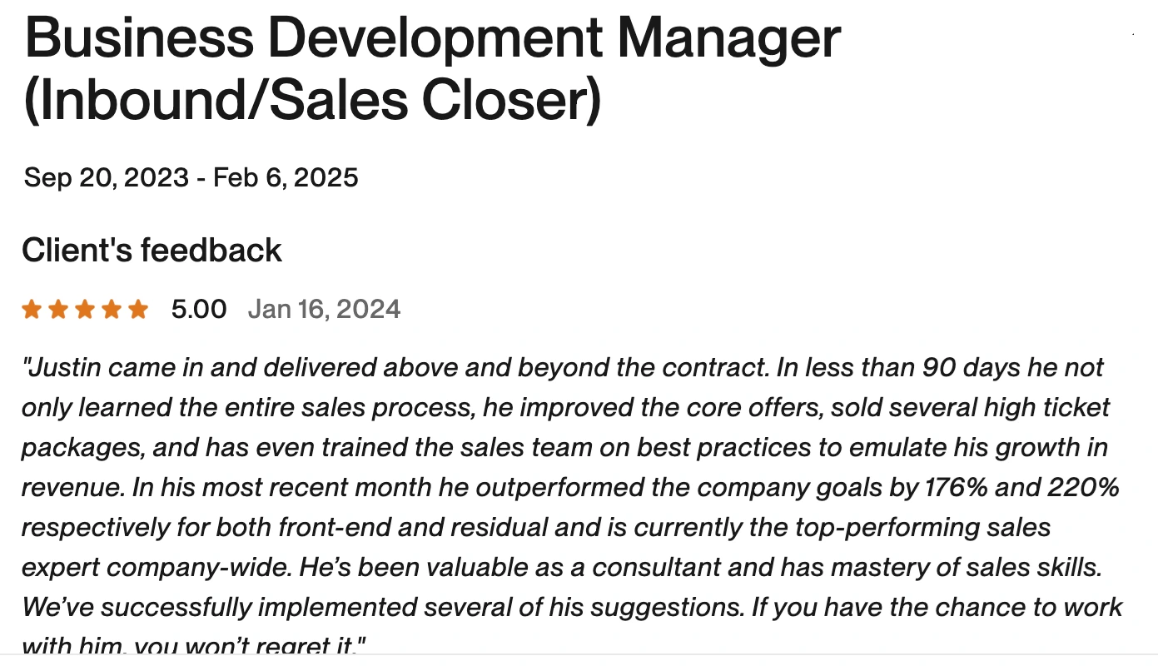Click the fifth orange rating star

pos(138,310)
